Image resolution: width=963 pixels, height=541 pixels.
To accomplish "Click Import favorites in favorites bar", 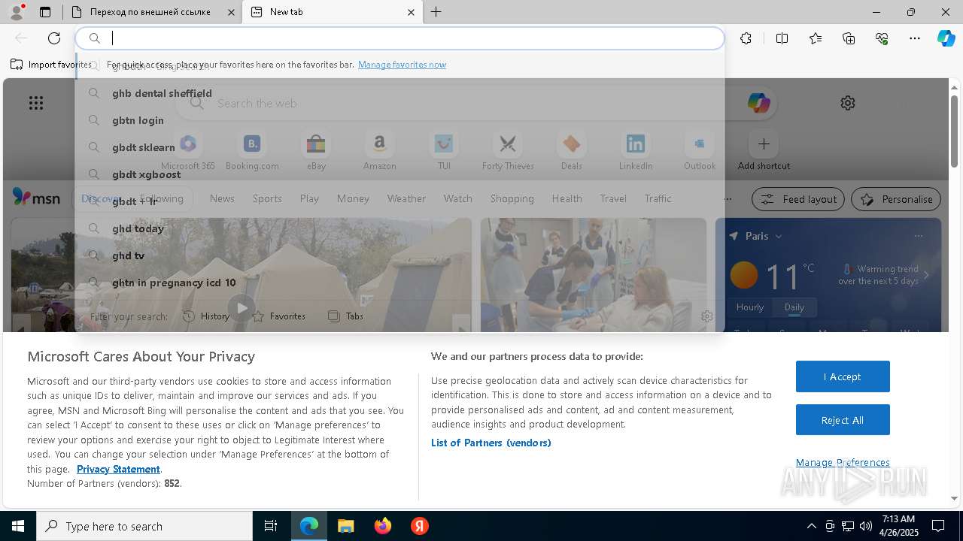I will point(51,65).
